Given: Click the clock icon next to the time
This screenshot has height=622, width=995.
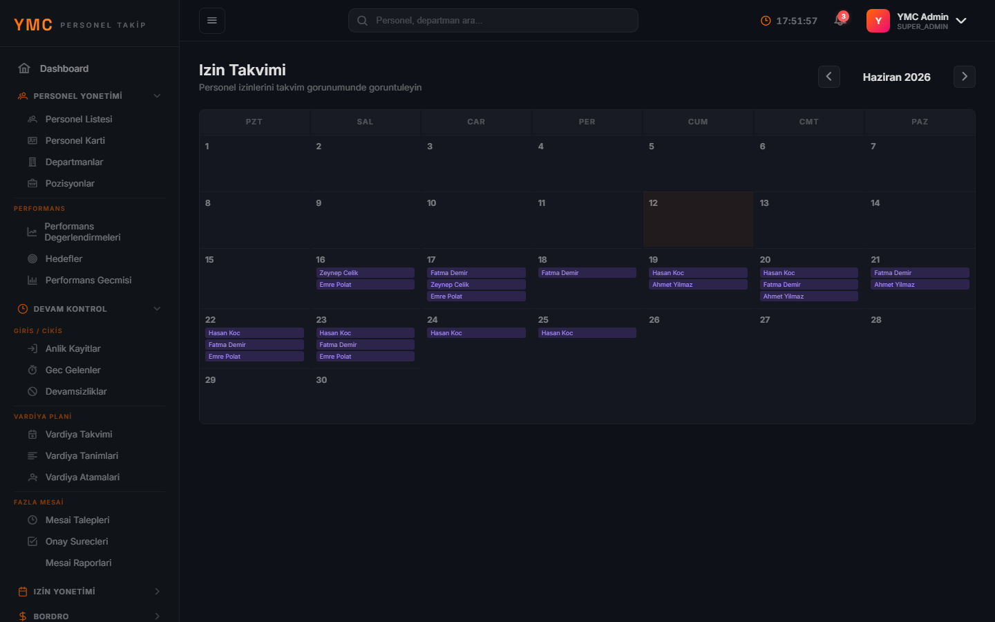Looking at the screenshot, I should 766,21.
